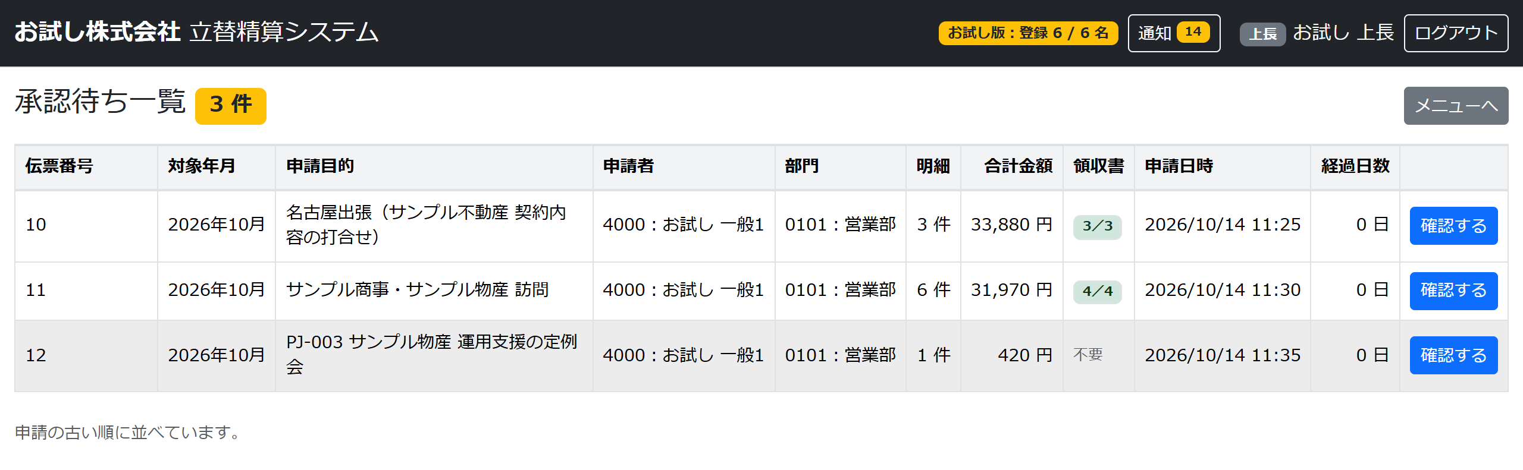Click 確認する for slip number 12
The height and width of the screenshot is (470, 1523).
(x=1453, y=355)
